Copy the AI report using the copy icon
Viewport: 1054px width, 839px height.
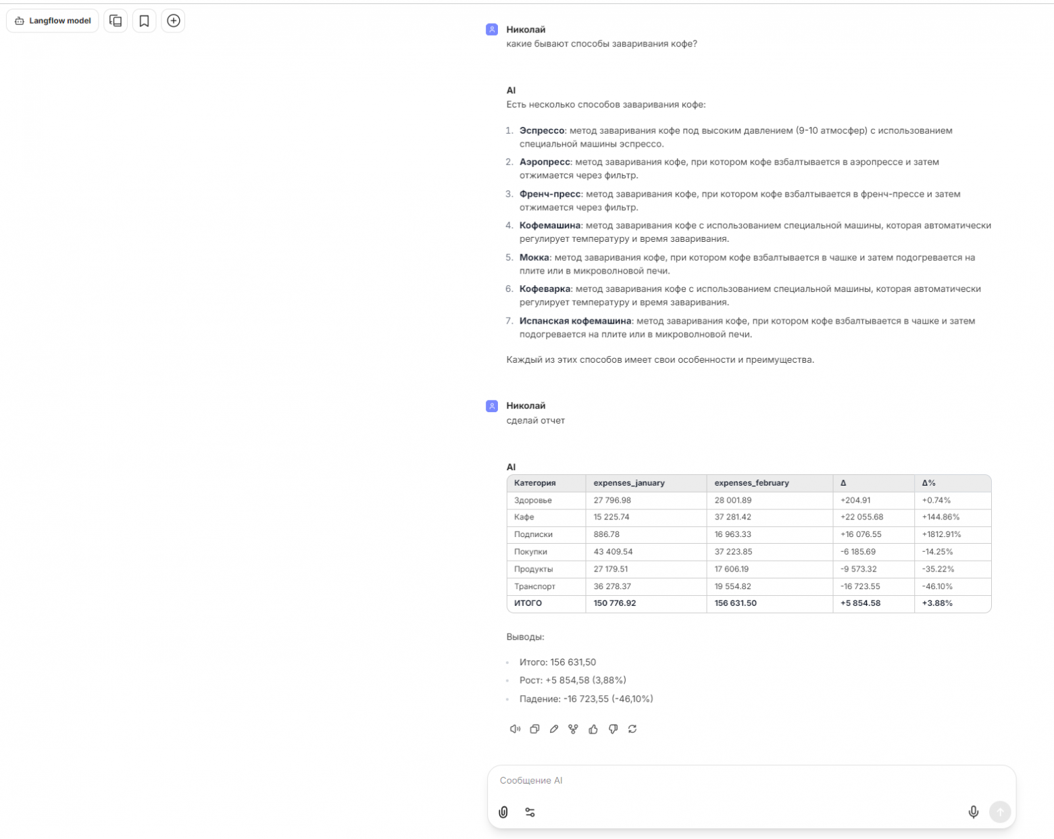tap(534, 729)
